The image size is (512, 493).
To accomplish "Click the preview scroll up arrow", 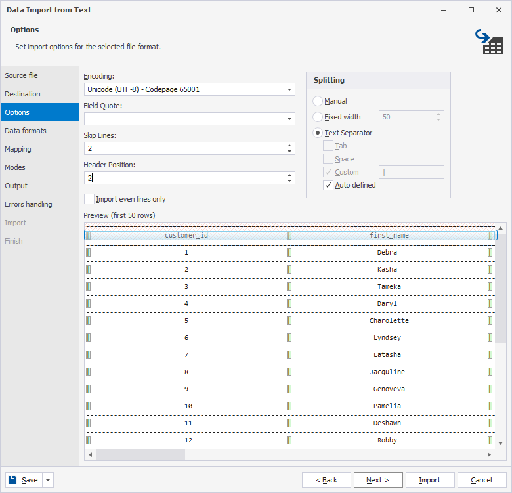I will tap(500, 228).
